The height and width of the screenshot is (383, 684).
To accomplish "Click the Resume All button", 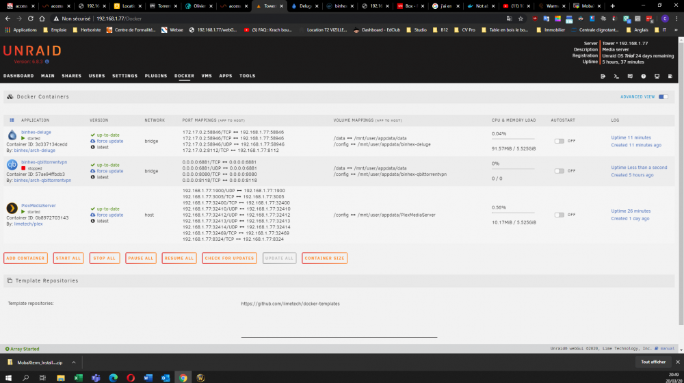I will pos(179,259).
